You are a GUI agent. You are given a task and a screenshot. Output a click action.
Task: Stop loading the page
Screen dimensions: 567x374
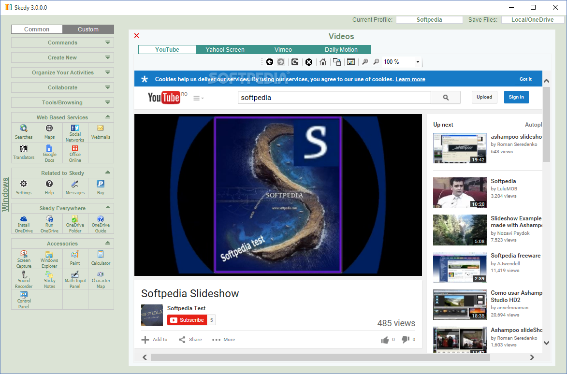309,62
